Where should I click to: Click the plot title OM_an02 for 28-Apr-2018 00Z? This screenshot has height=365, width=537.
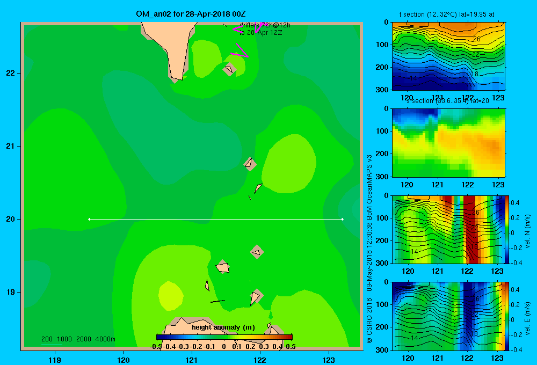coord(191,14)
